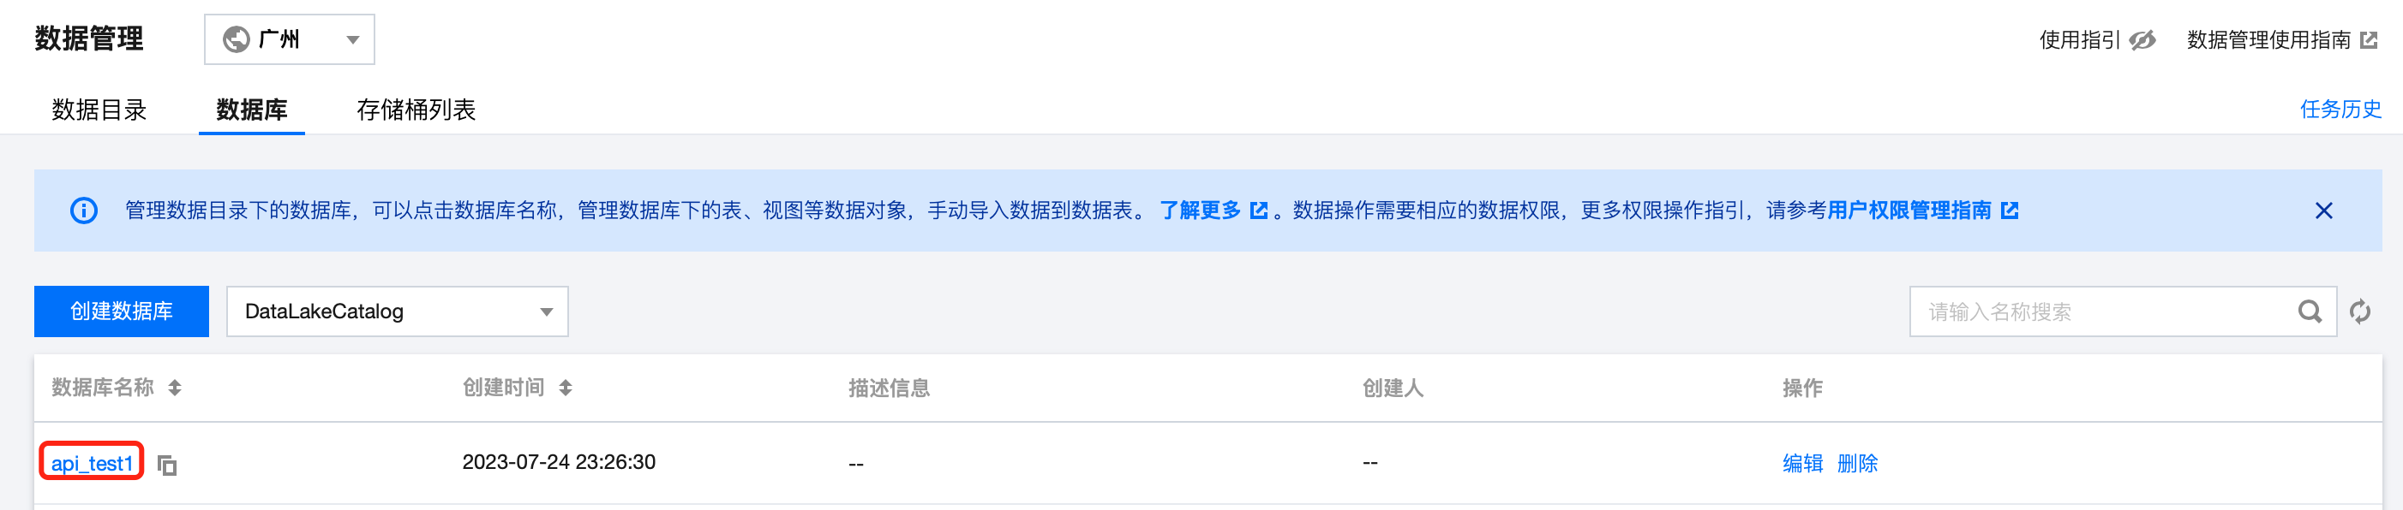Switch to the 数据目录 tab
Screen dimensions: 2403x510
(x=99, y=110)
